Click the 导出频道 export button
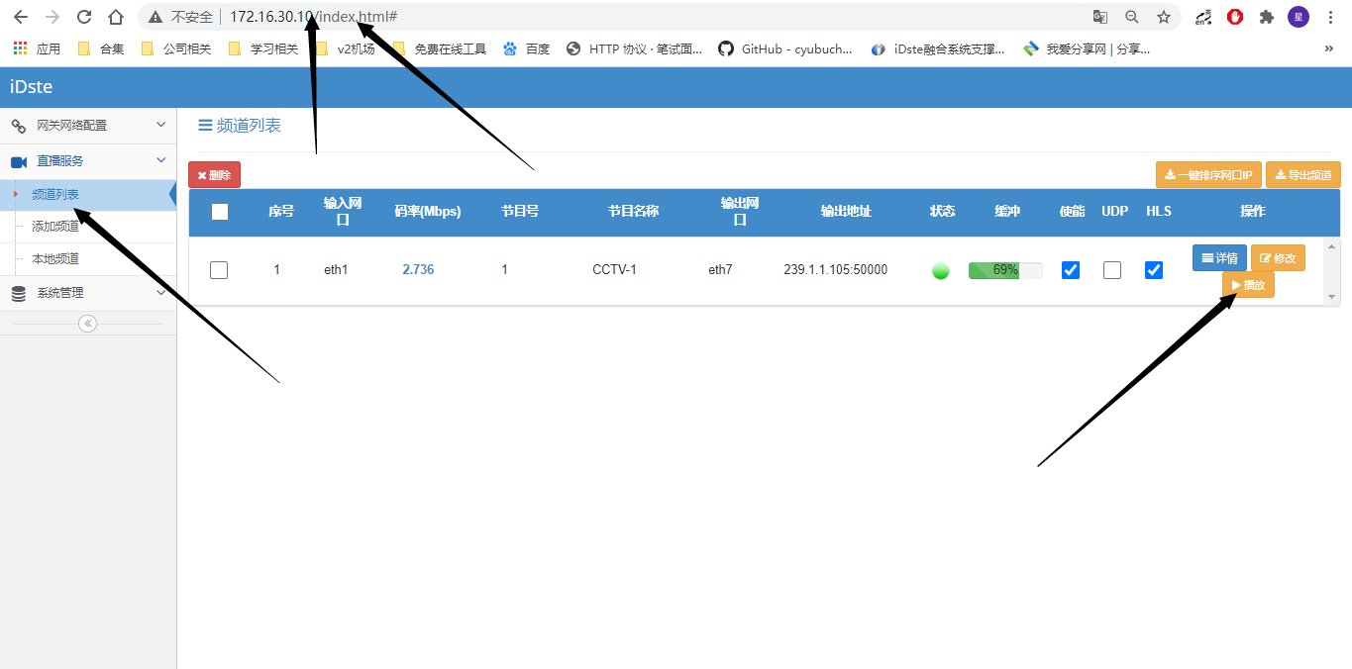 (1302, 175)
